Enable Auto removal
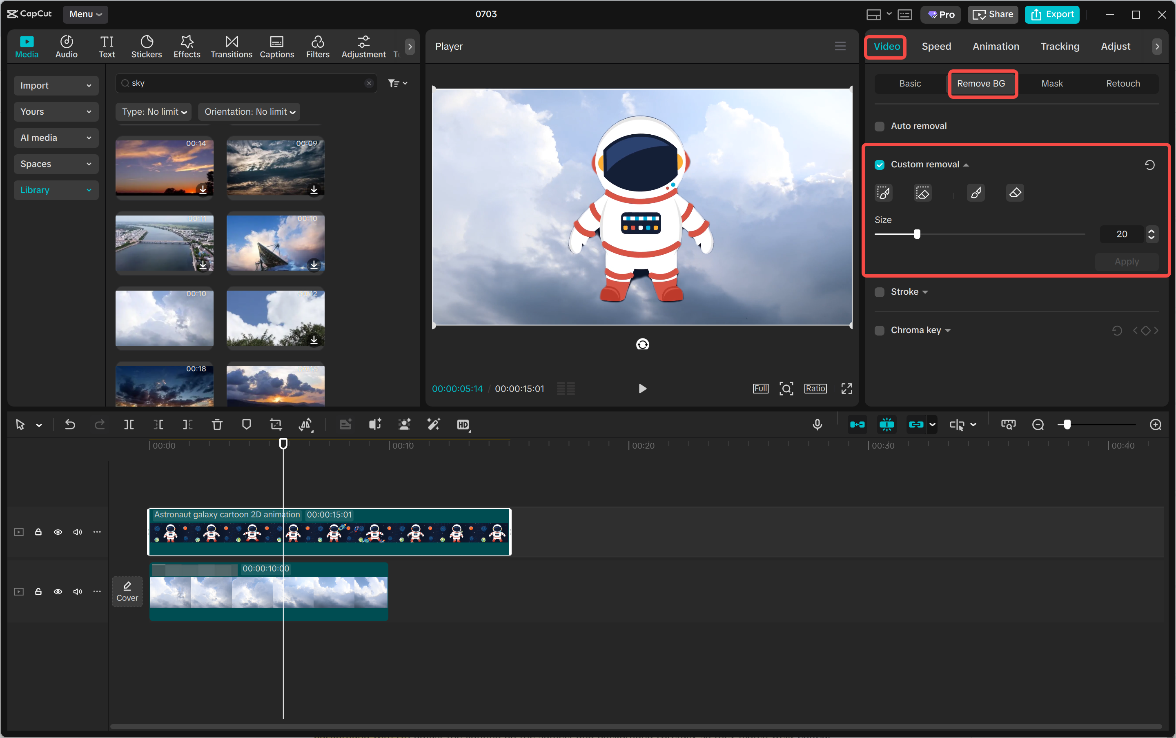 (880, 126)
